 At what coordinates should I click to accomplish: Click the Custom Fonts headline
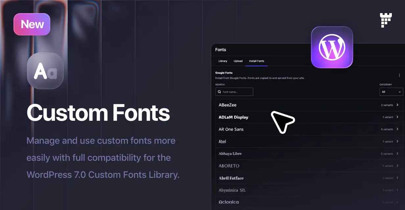point(98,113)
